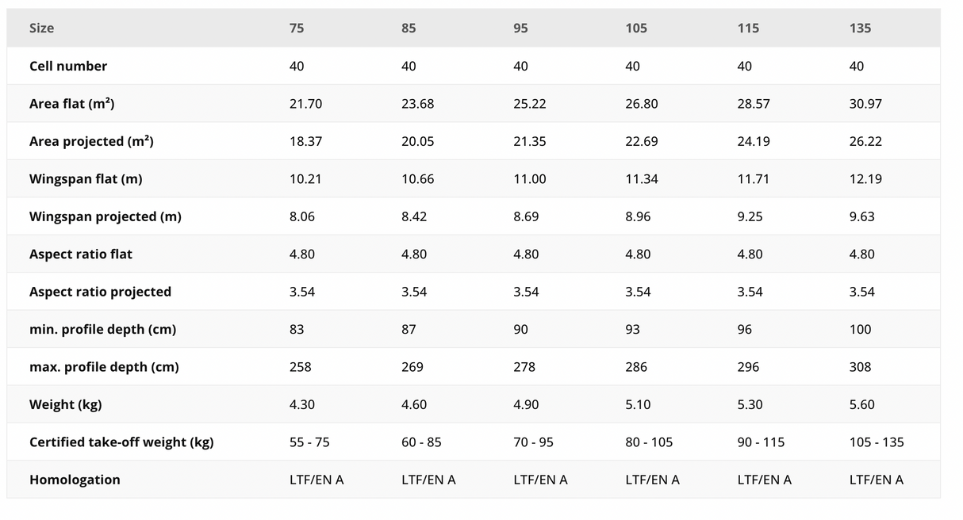
Task: Select min. profile depth value 100
Action: (860, 330)
